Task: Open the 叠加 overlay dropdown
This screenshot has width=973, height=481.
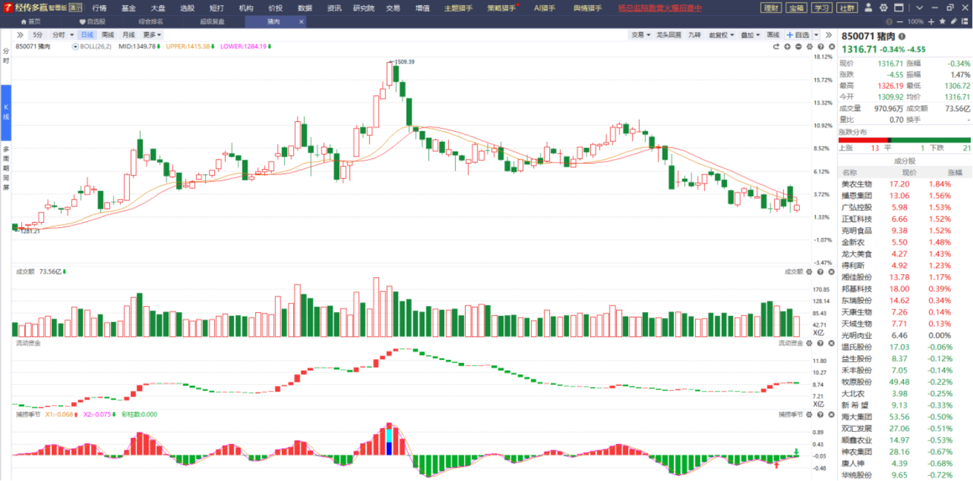Action: point(749,34)
